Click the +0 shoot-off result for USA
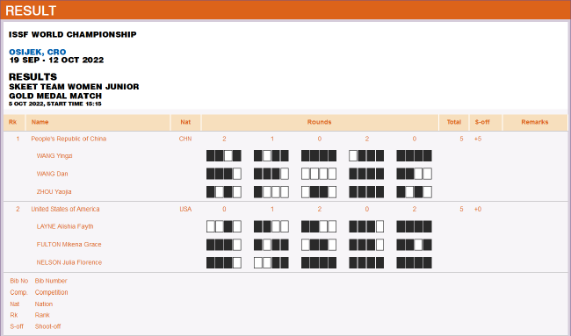Viewport: 571px width, 336px height. [x=478, y=209]
